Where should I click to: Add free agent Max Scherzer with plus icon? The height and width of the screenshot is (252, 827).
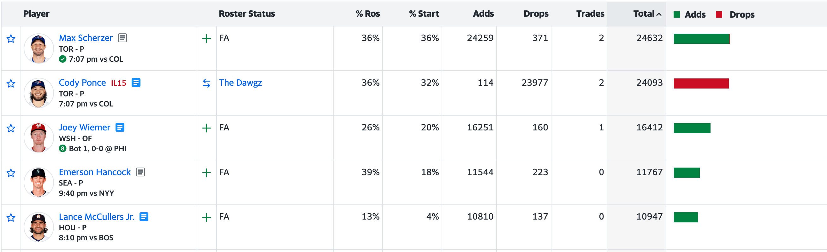click(x=206, y=39)
